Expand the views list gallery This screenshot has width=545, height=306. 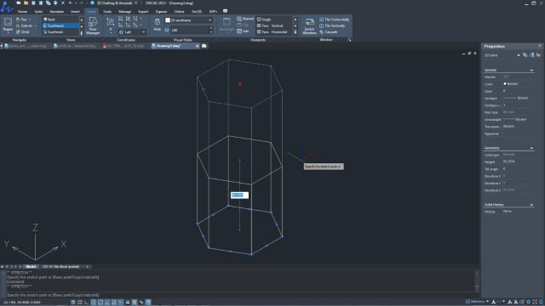[x=82, y=32]
